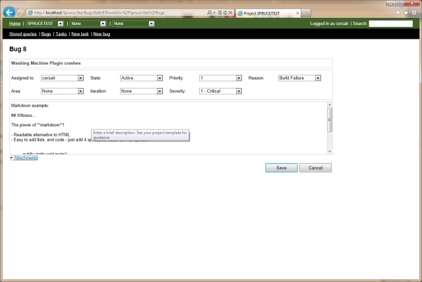Expand the Attachments section
Screen dimensions: 422x282
(24, 158)
